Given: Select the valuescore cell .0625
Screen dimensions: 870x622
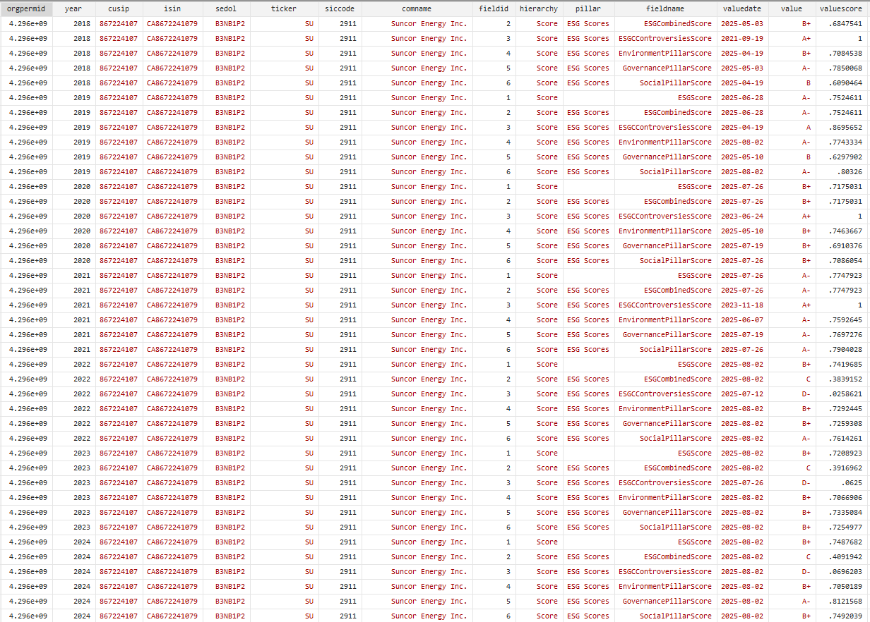Looking at the screenshot, I should coord(840,483).
